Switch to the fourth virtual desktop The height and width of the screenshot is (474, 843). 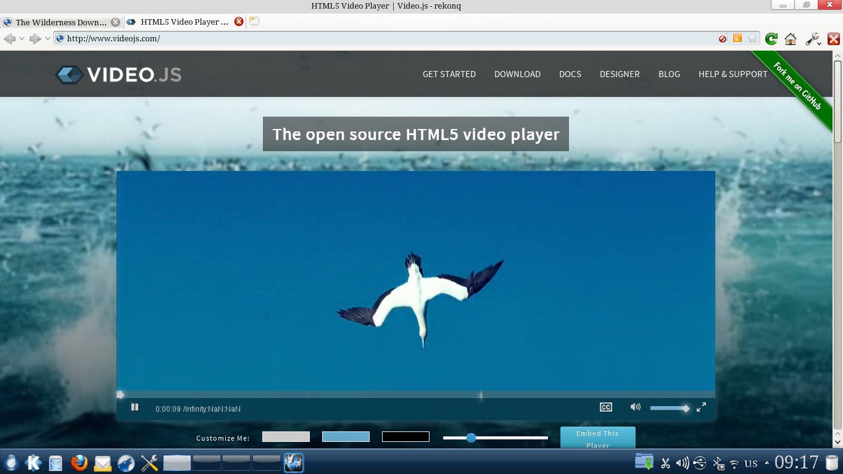[x=267, y=463]
